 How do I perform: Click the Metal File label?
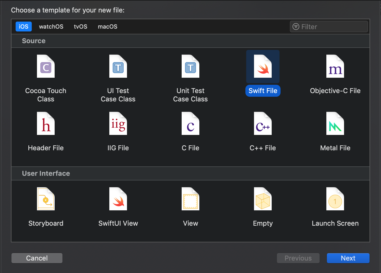pyautogui.click(x=335, y=148)
